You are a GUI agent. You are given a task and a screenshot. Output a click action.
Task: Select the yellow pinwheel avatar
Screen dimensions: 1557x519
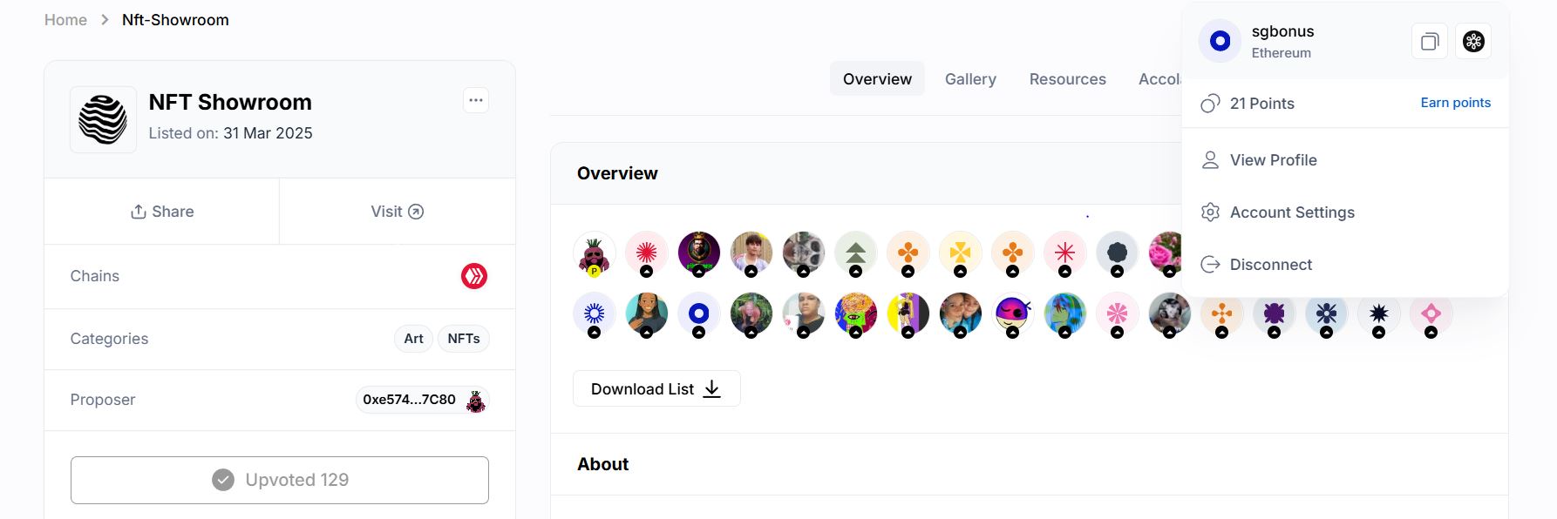click(x=961, y=253)
